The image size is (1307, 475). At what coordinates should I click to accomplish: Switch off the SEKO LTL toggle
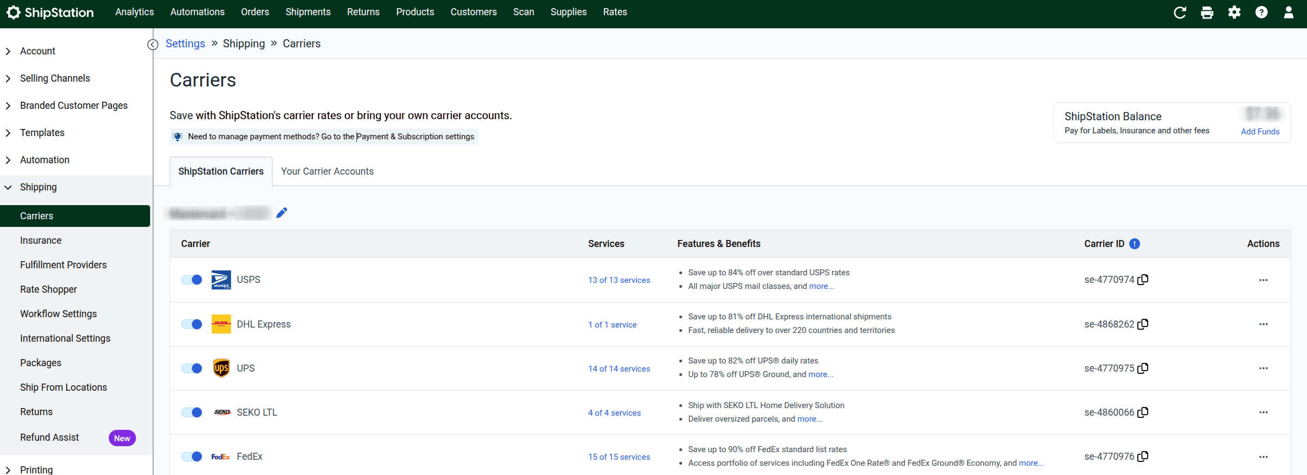191,412
